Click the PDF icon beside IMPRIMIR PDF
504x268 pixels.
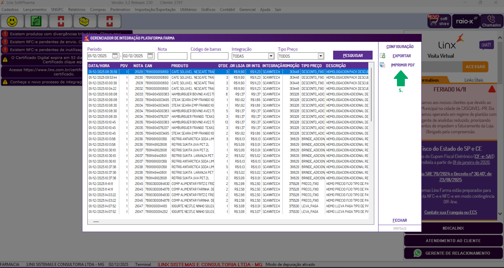[382, 65]
